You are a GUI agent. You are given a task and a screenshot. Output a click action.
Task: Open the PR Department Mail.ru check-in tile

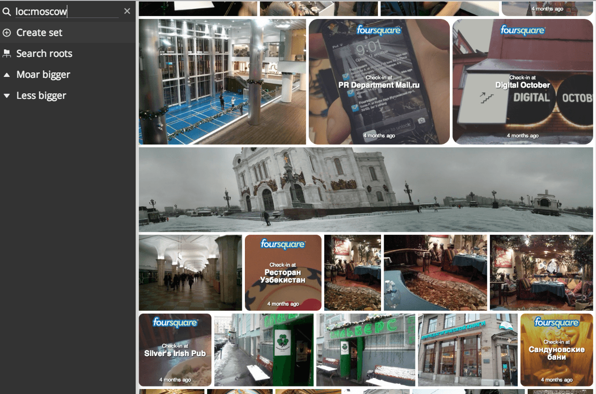[x=379, y=82]
